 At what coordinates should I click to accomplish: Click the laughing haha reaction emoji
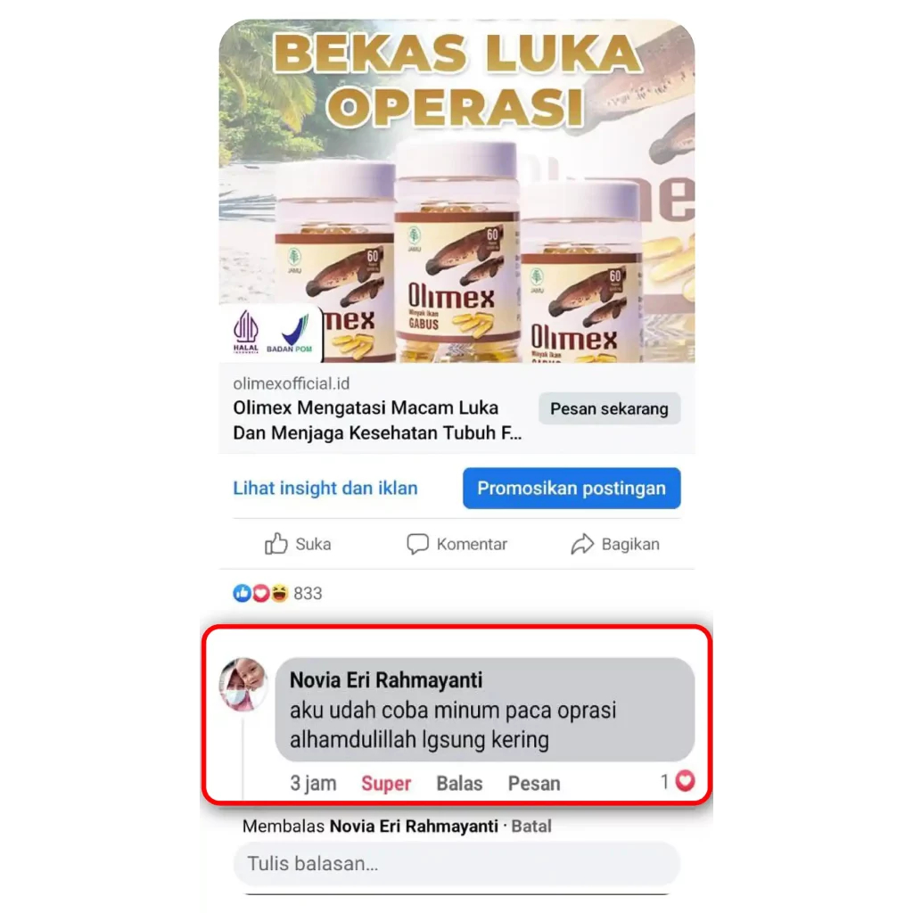coord(279,593)
